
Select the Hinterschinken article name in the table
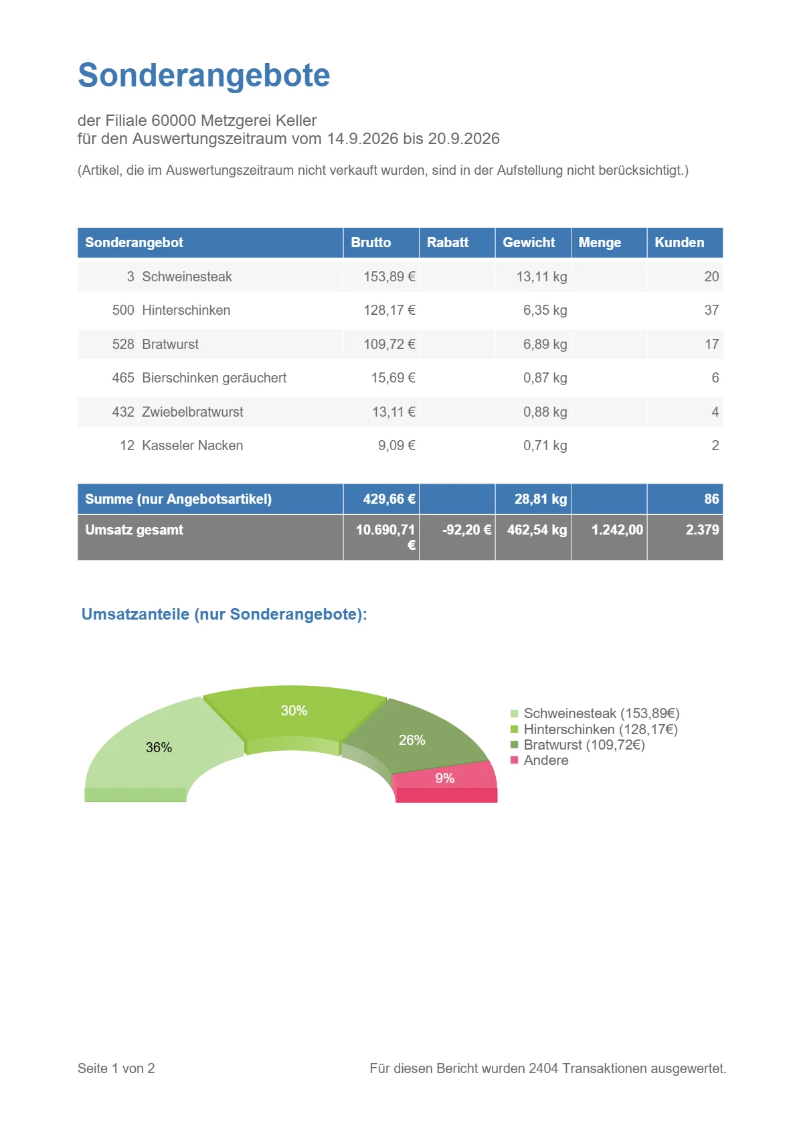click(186, 310)
